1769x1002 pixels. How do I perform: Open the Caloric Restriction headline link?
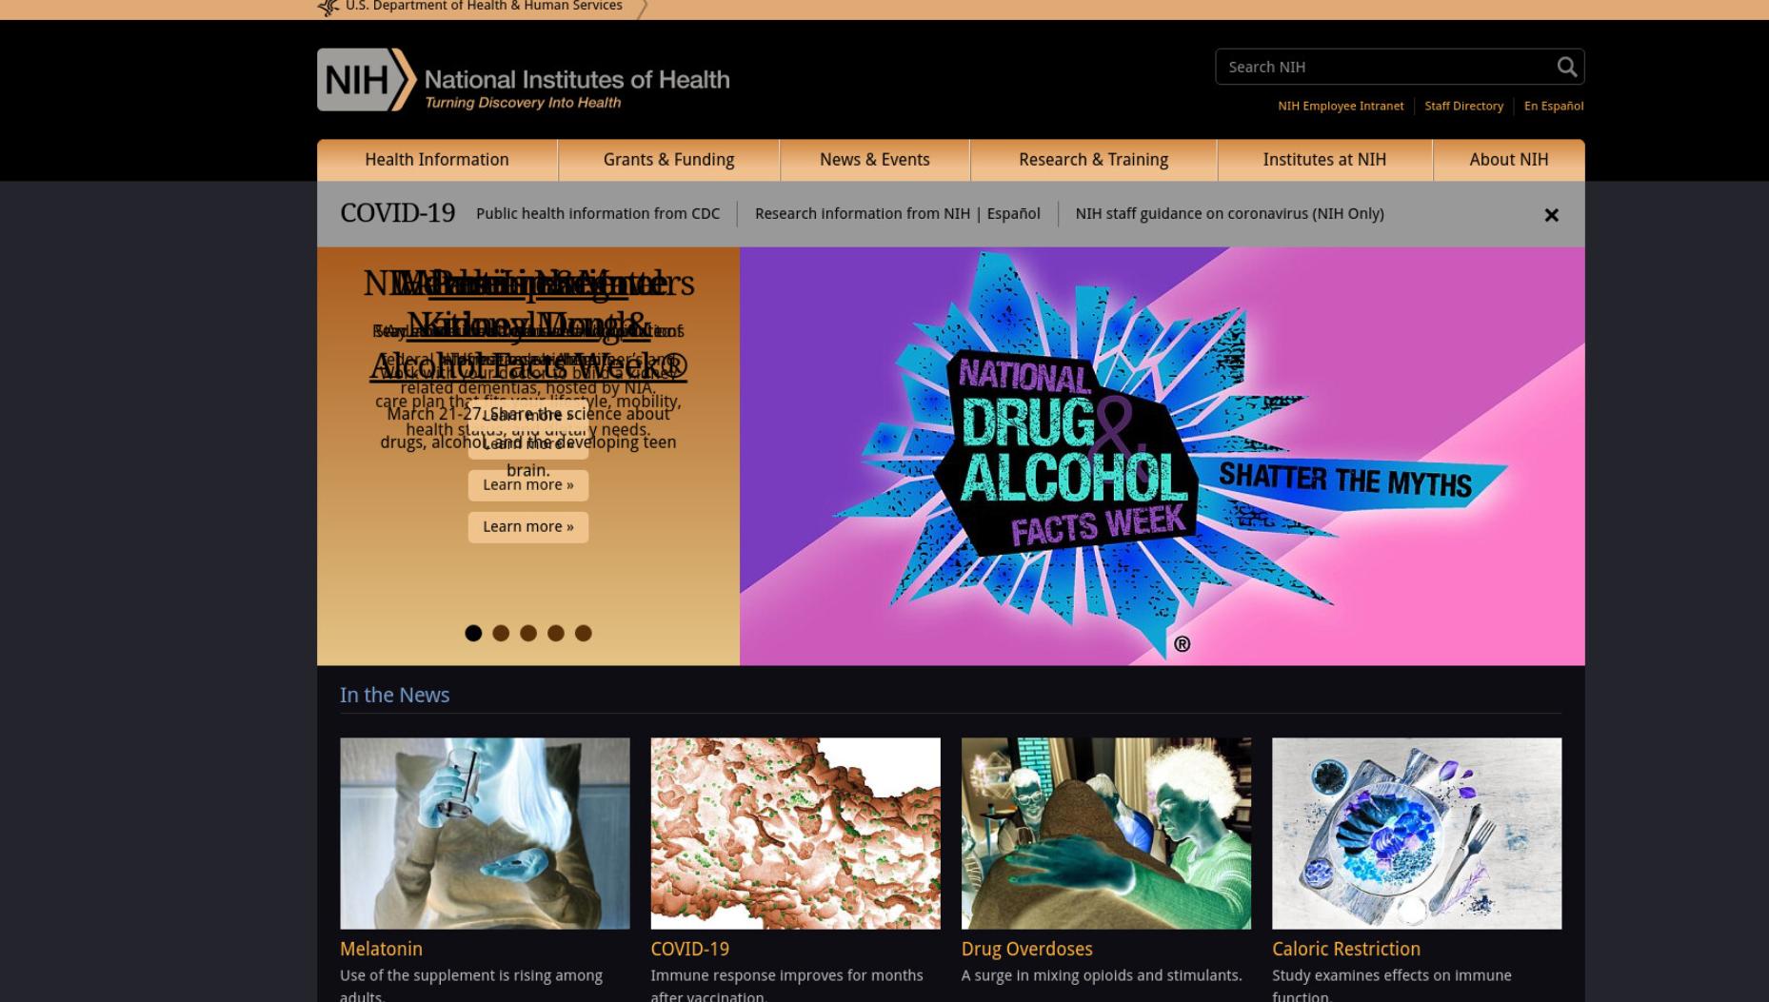click(x=1346, y=949)
